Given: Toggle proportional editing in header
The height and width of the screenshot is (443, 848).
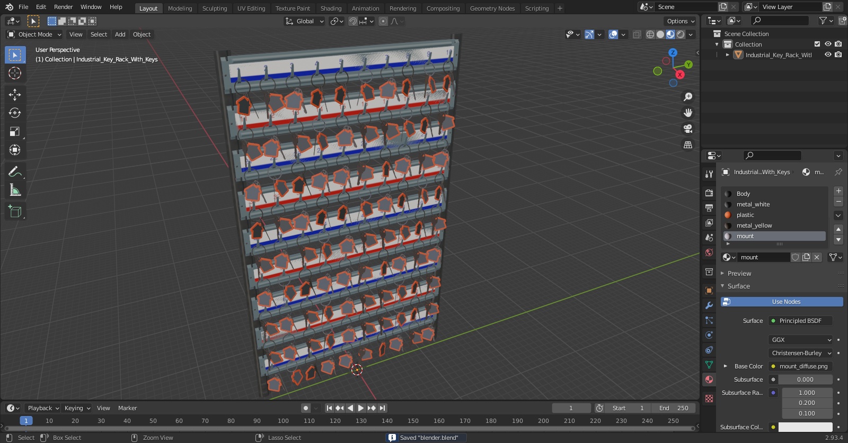Looking at the screenshot, I should click(383, 21).
